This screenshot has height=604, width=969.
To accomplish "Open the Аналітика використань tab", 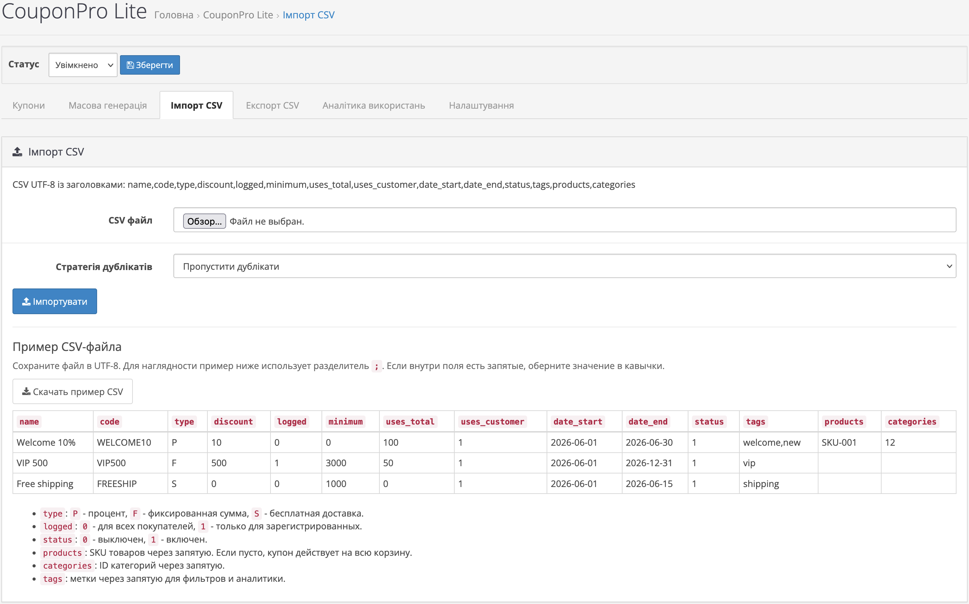I will tap(374, 105).
